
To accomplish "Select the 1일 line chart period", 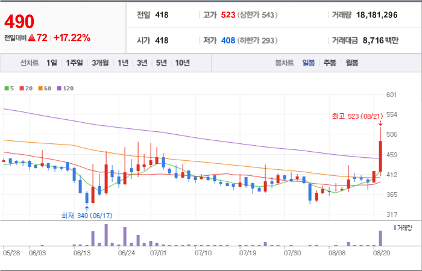I will [52, 63].
